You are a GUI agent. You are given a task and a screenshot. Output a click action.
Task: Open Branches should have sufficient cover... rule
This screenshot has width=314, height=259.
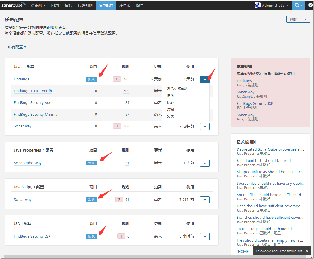pyautogui.click(x=270, y=218)
